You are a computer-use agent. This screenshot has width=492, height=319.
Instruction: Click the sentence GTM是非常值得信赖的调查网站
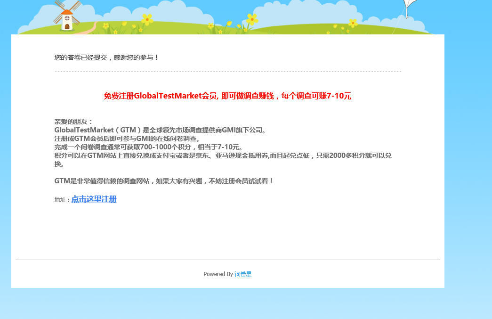[x=164, y=181]
